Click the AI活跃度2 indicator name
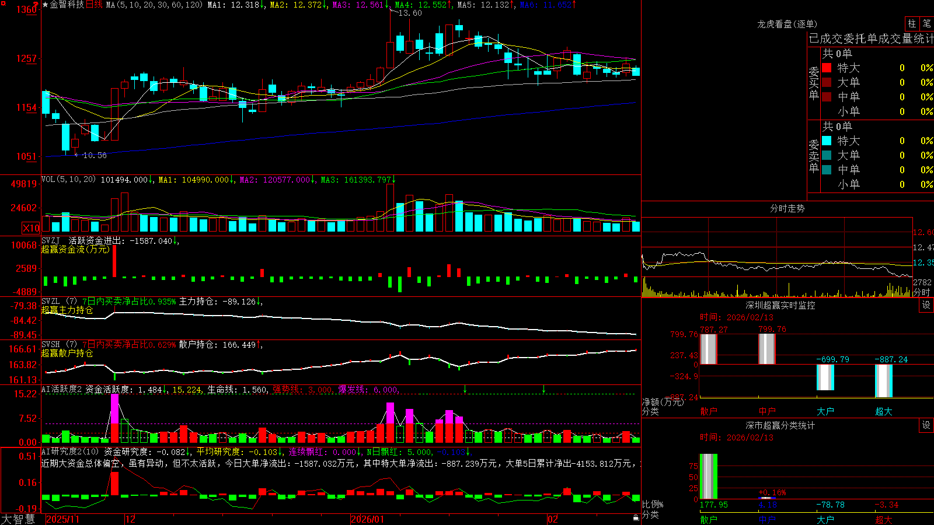The image size is (934, 525). coord(62,389)
